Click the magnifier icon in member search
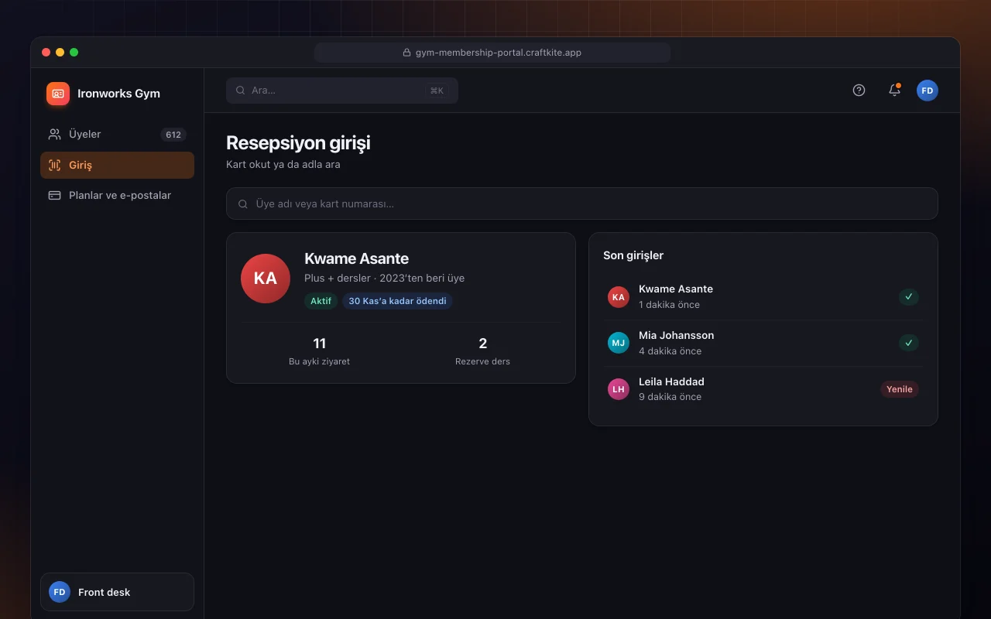 (243, 204)
